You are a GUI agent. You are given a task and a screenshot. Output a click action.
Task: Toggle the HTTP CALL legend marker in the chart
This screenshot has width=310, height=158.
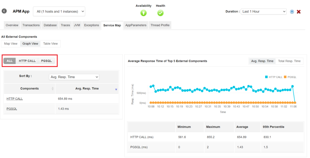tap(266, 77)
